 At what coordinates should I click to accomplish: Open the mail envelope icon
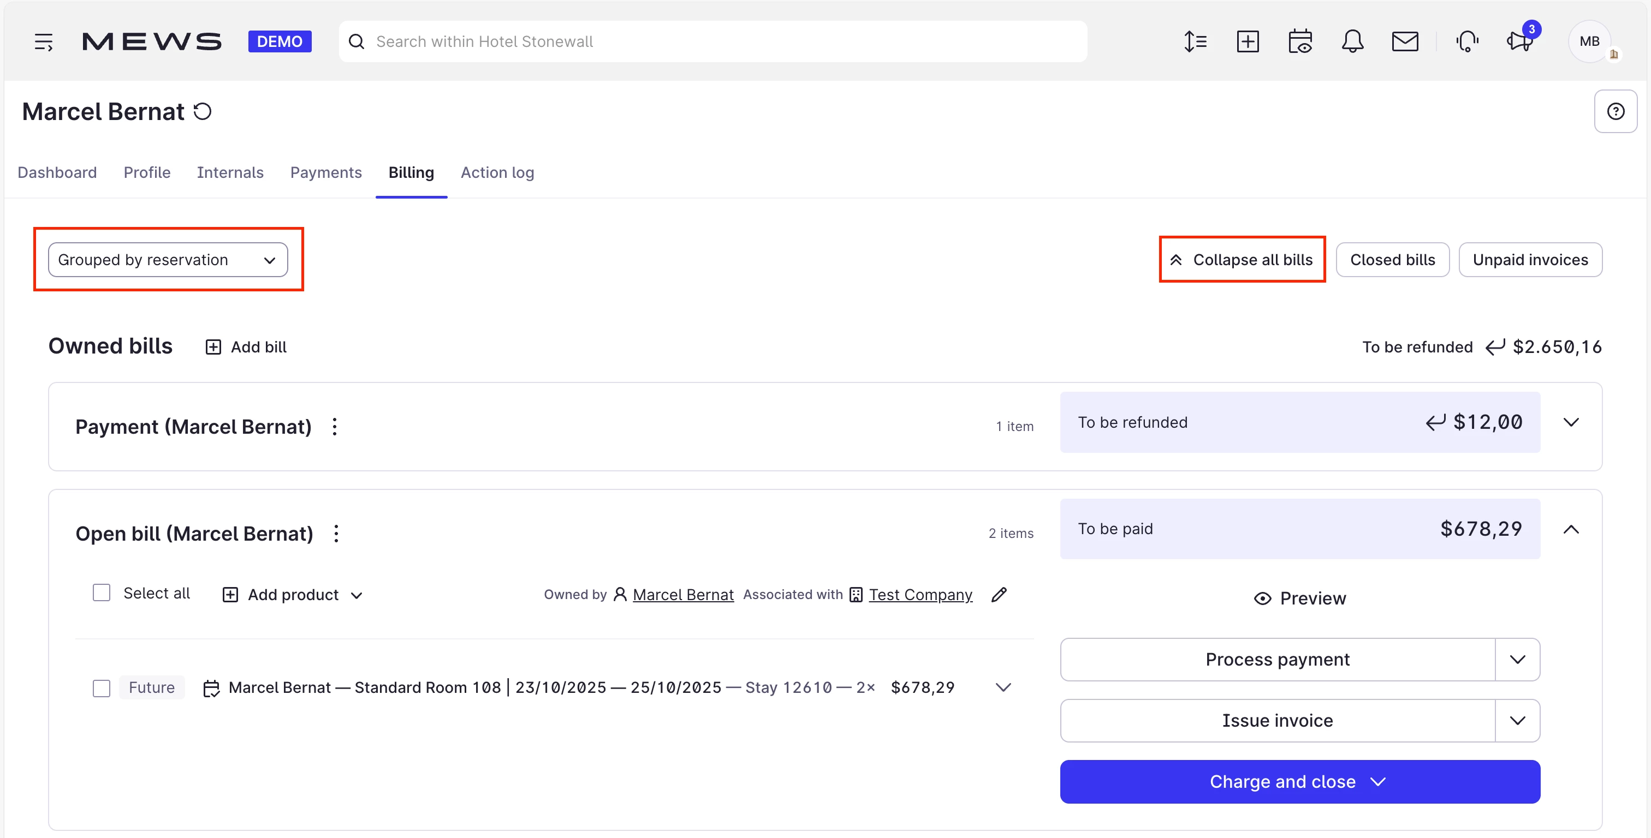pos(1404,41)
